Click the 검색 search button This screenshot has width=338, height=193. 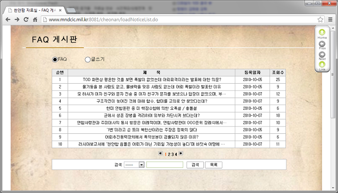click(195, 165)
